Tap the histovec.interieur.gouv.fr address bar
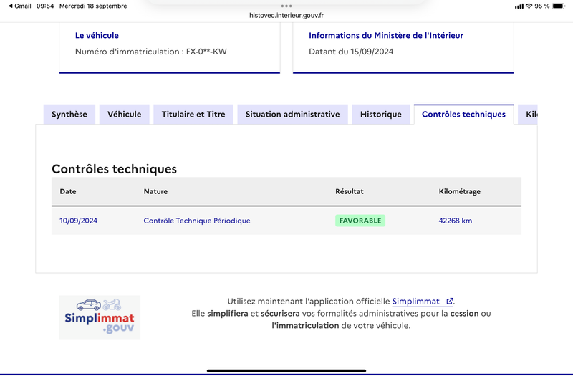This screenshot has height=376, width=573. [286, 15]
